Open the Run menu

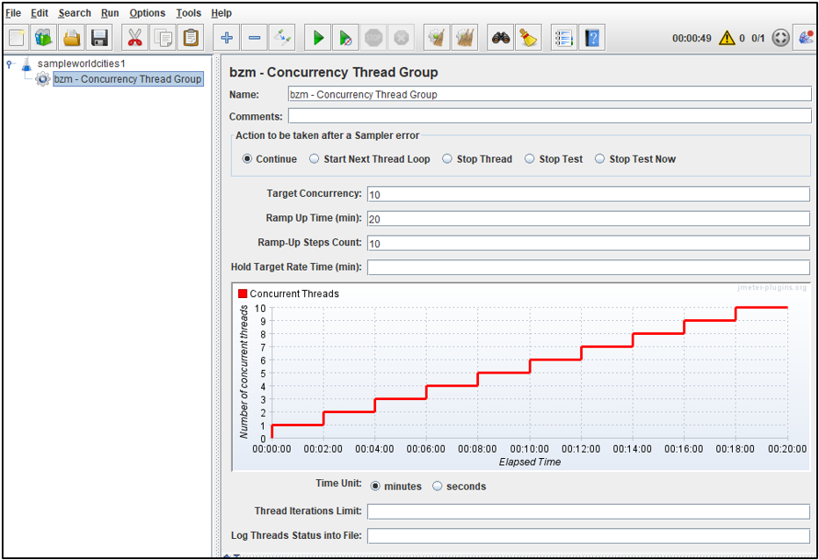[110, 13]
